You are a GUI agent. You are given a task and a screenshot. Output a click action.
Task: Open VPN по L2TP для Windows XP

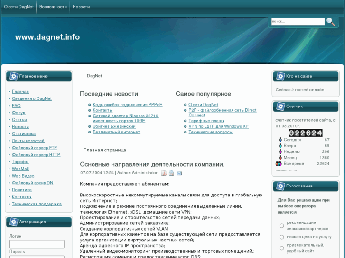coord(218,126)
